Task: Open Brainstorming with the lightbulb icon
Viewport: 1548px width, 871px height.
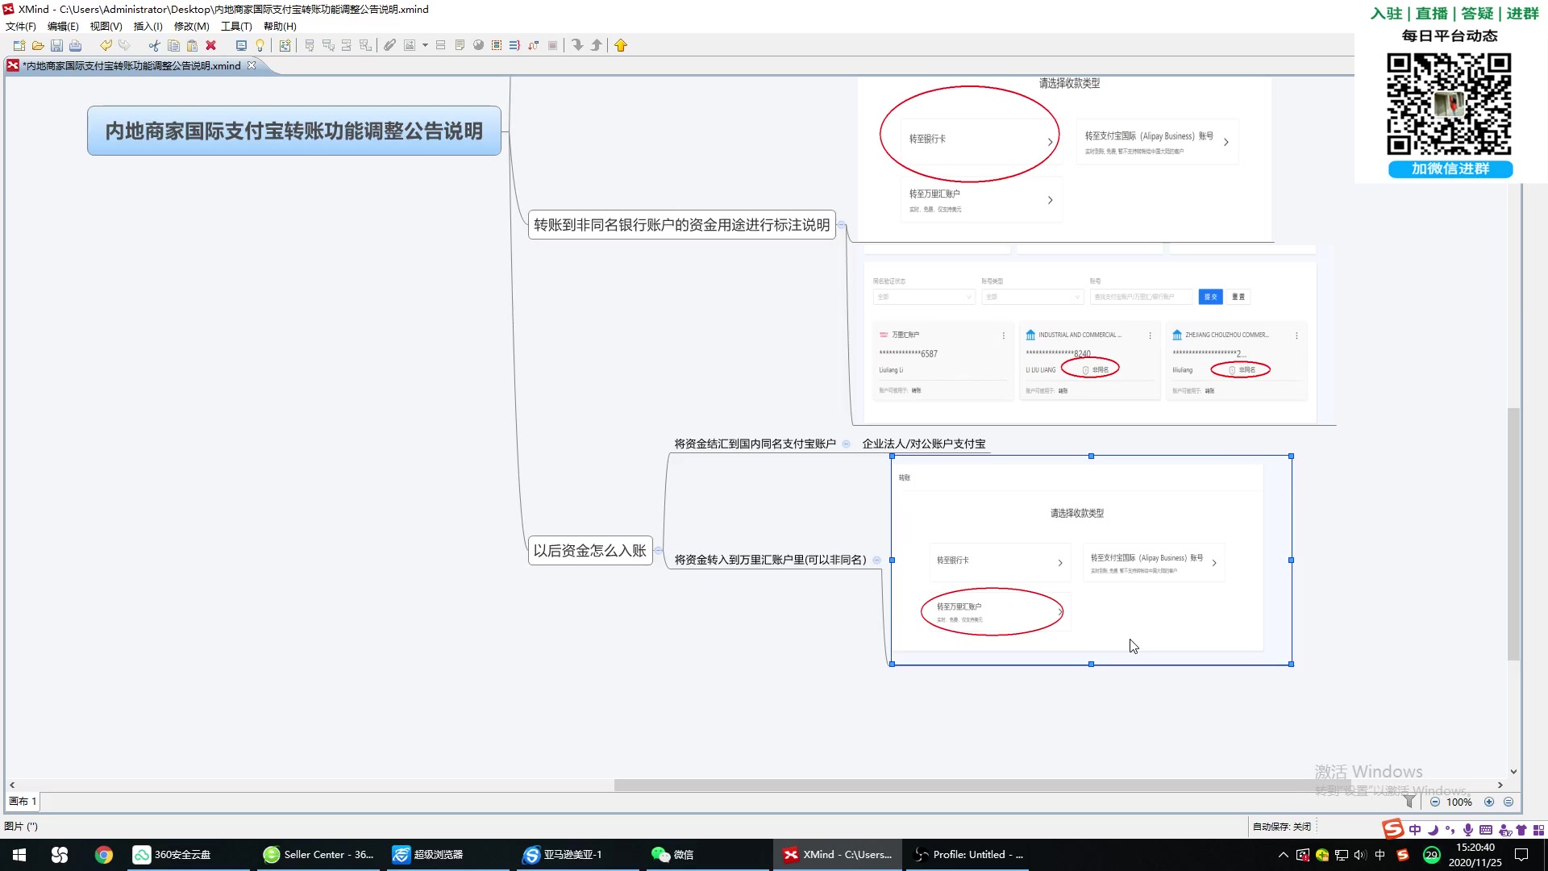Action: pyautogui.click(x=260, y=45)
